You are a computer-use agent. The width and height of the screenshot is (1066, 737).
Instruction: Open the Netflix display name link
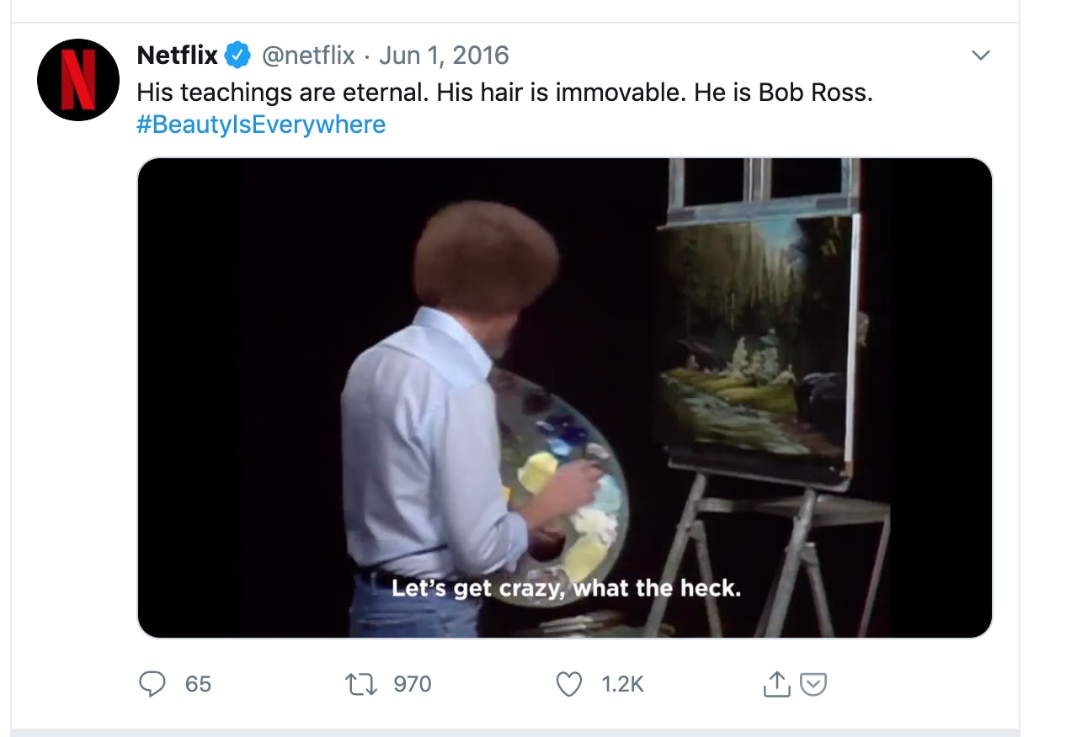tap(177, 56)
